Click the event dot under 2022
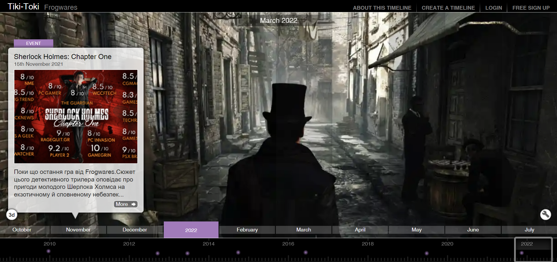Viewport: 557px width, 262px height. (522, 253)
